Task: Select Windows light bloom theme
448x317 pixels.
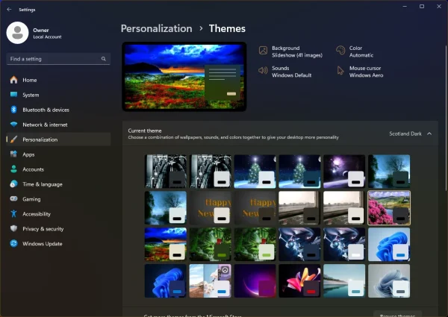Action: click(x=389, y=245)
